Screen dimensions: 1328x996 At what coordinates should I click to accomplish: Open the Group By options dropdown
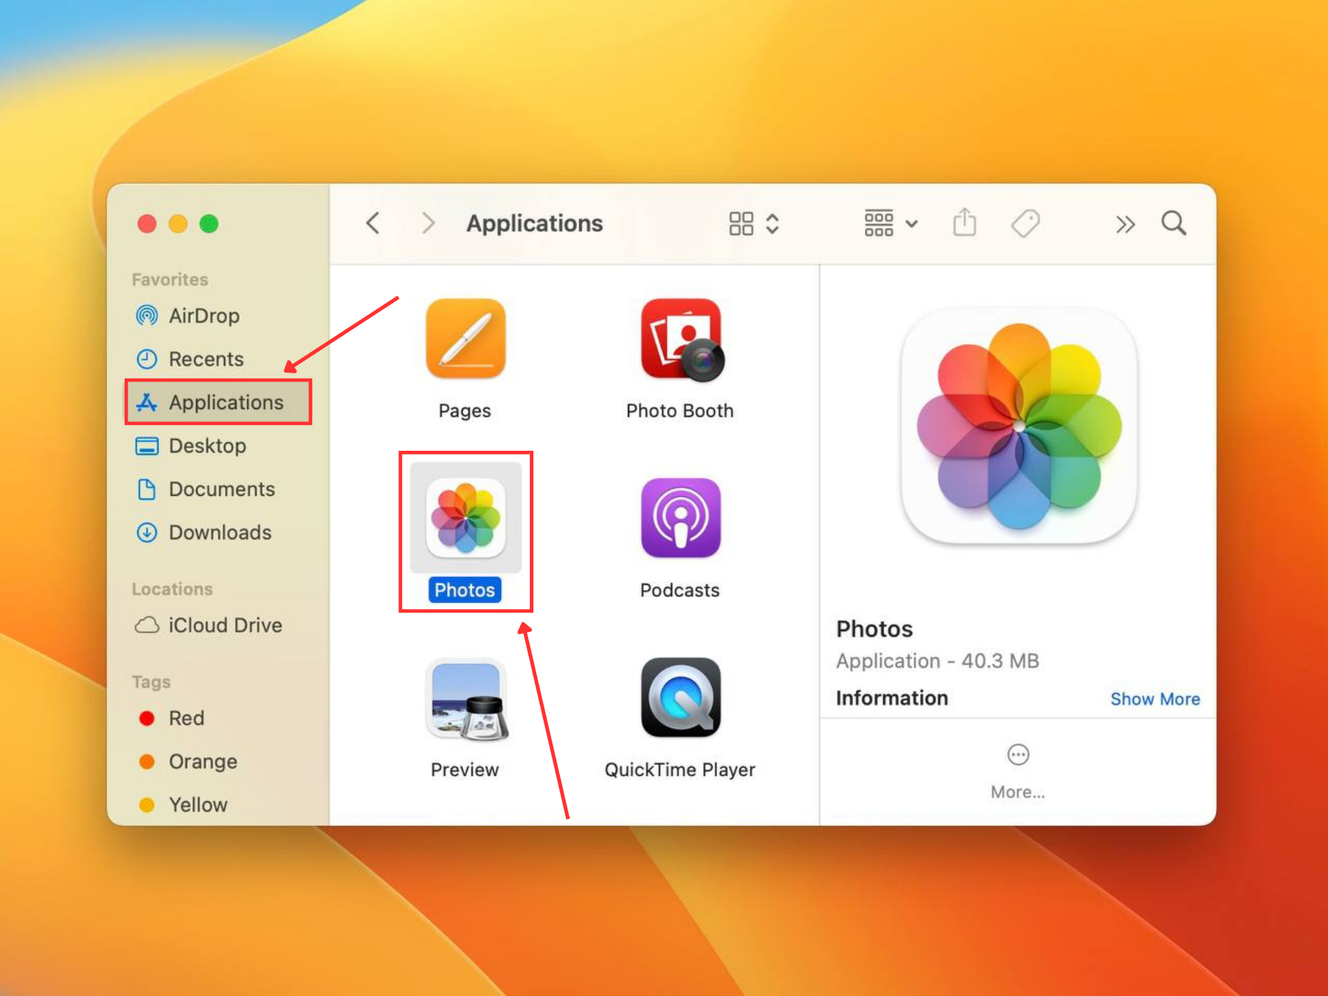[890, 223]
